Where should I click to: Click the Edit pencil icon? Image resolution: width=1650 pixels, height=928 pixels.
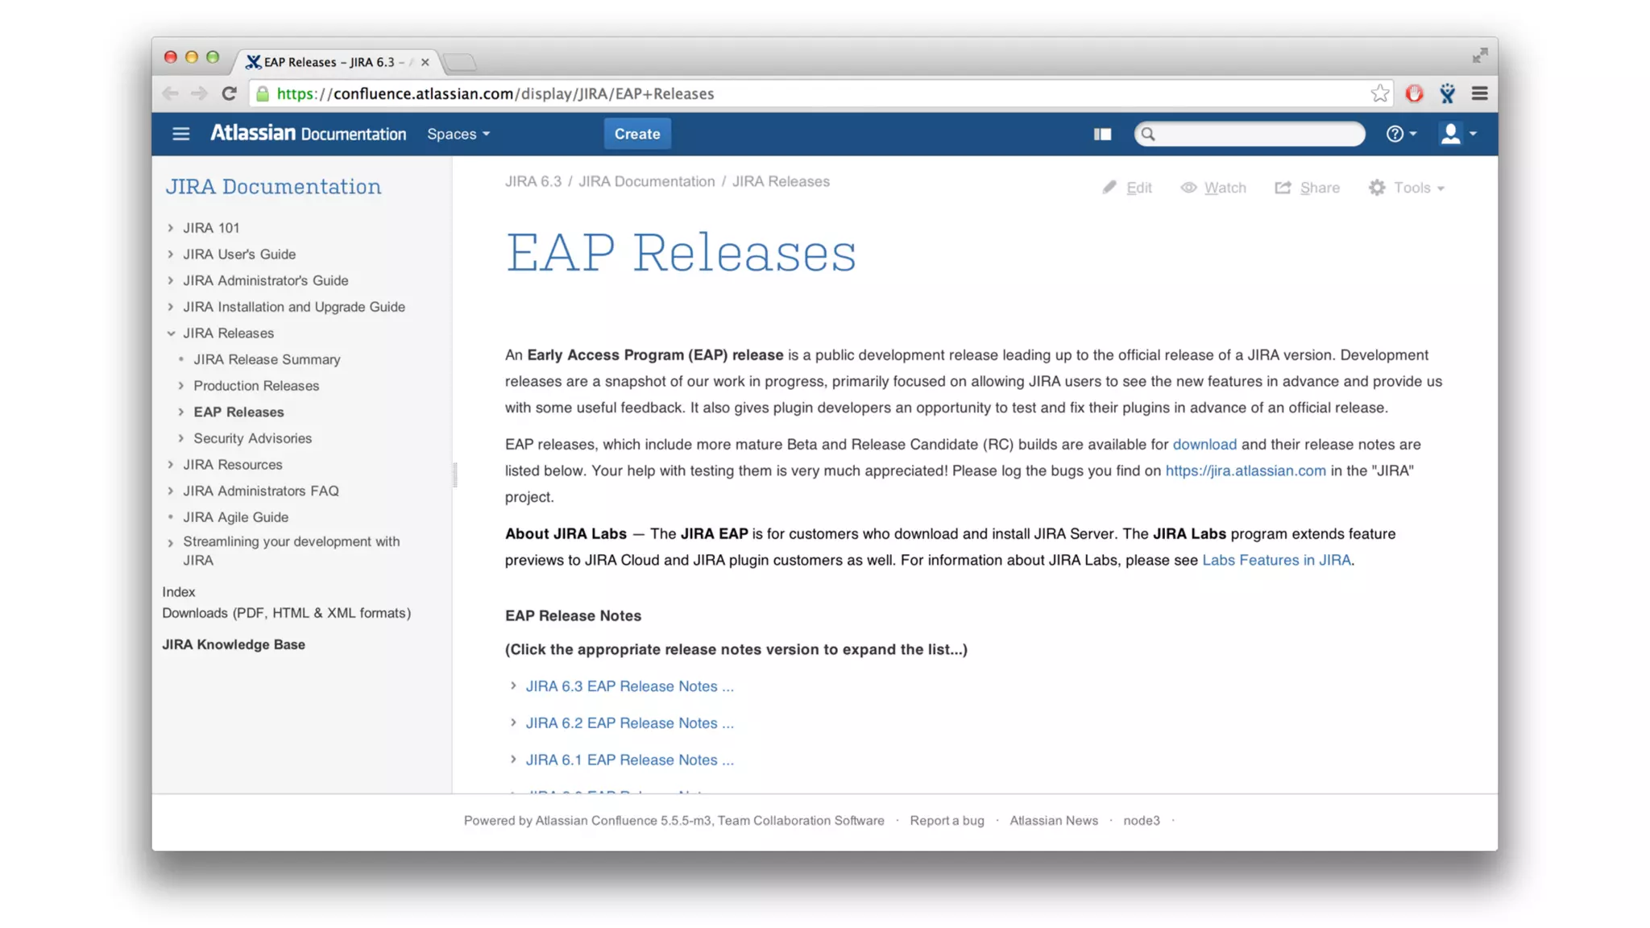(1109, 188)
